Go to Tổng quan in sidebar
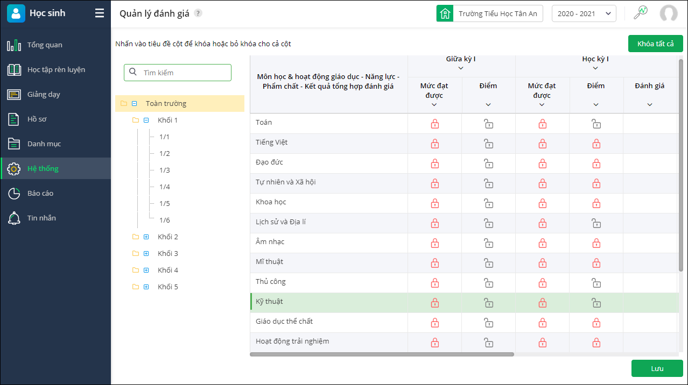The width and height of the screenshot is (688, 385). click(x=45, y=45)
